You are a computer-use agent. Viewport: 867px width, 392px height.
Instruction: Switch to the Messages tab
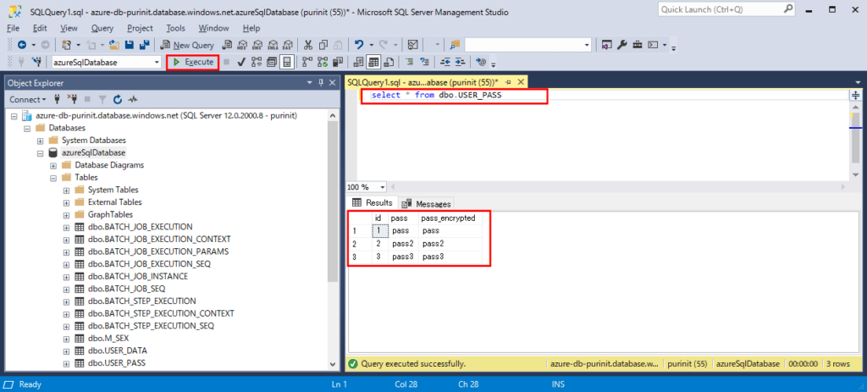coord(428,203)
